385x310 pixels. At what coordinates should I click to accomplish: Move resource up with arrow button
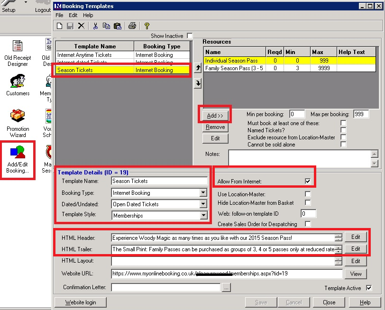tap(198, 67)
